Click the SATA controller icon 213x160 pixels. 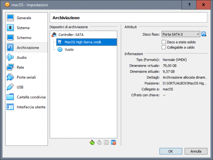point(54,35)
